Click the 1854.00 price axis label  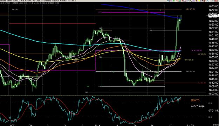coord(213,32)
